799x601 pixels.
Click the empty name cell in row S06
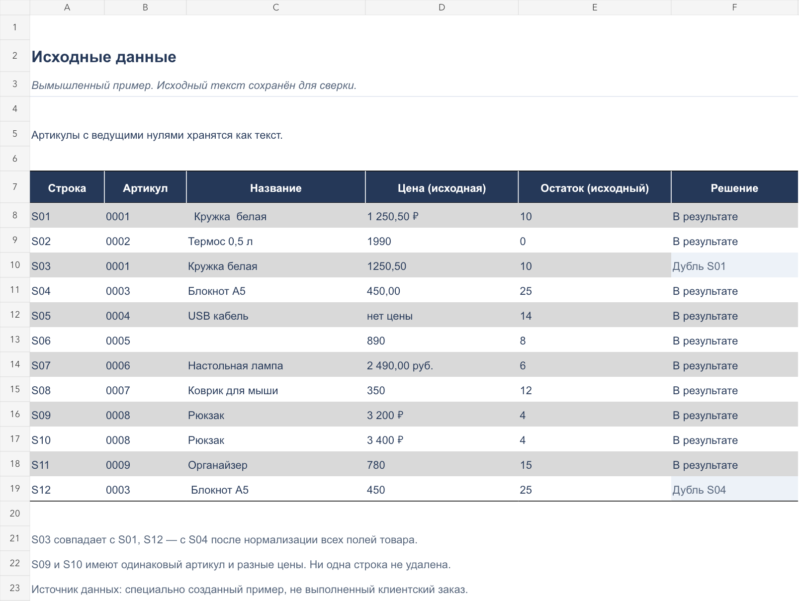click(276, 341)
